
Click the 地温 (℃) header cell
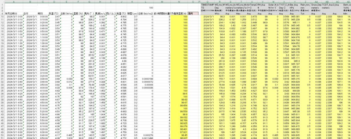tap(122, 13)
